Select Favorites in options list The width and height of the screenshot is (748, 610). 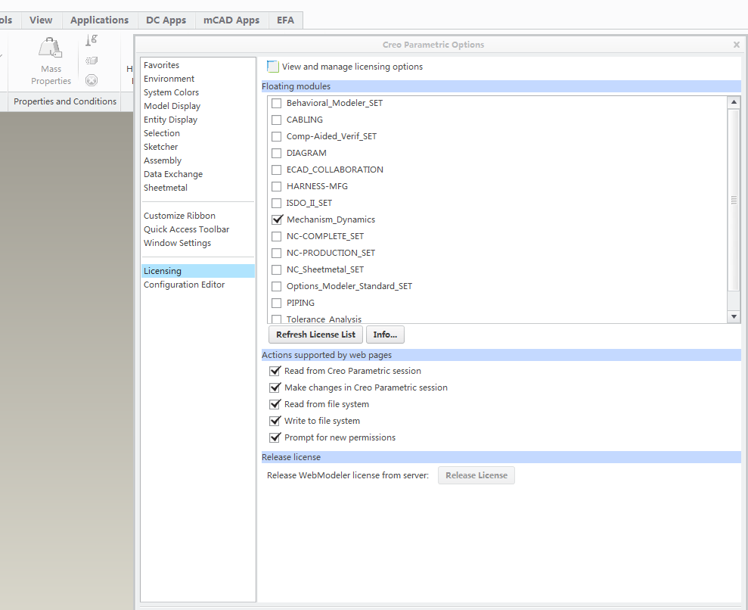pyautogui.click(x=162, y=65)
